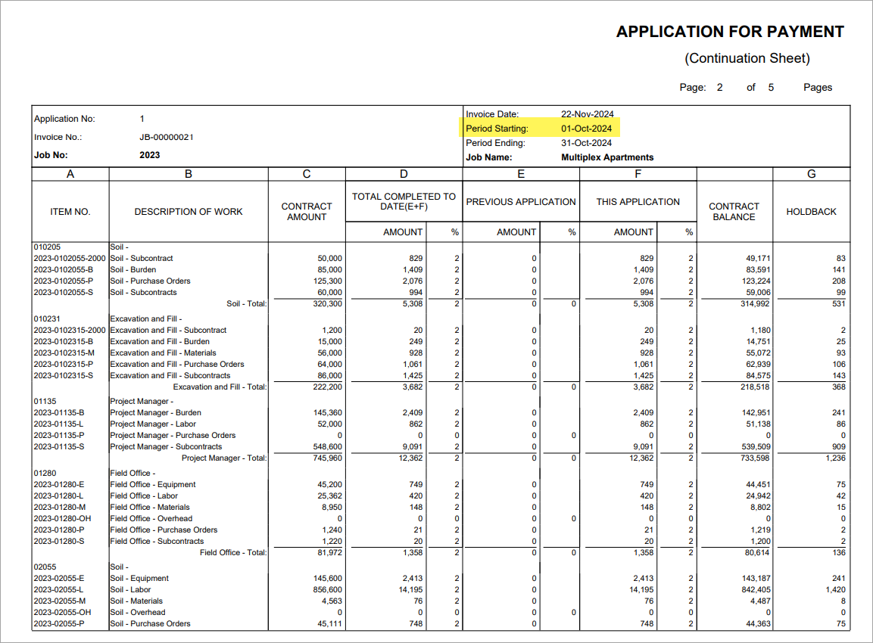Select item number 01280

coord(45,474)
